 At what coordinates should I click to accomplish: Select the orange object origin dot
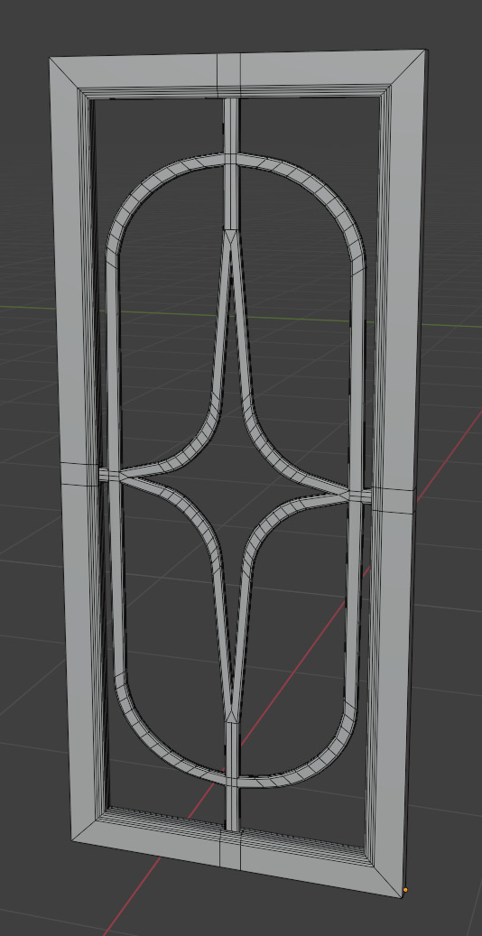coord(405,890)
